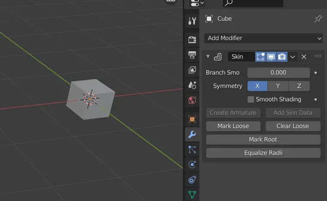Open the Particles properties tab
The width and height of the screenshot is (327, 201).
192,150
